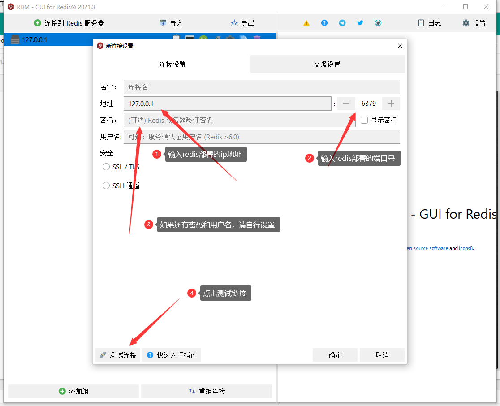Decrease the port number with the minus button

tap(346, 104)
